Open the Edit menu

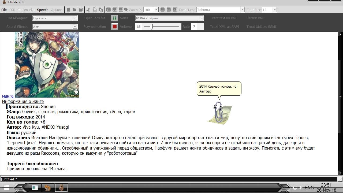tap(12, 10)
